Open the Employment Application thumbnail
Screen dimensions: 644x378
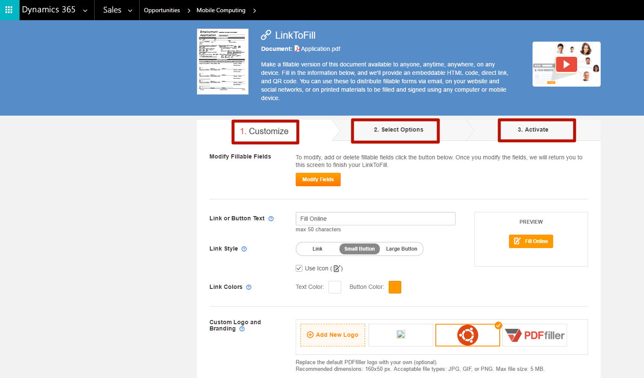point(223,61)
